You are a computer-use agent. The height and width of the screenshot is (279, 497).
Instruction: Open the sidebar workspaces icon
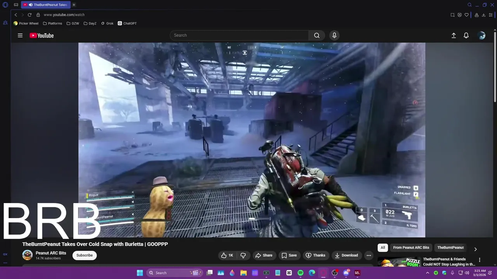tap(5, 23)
